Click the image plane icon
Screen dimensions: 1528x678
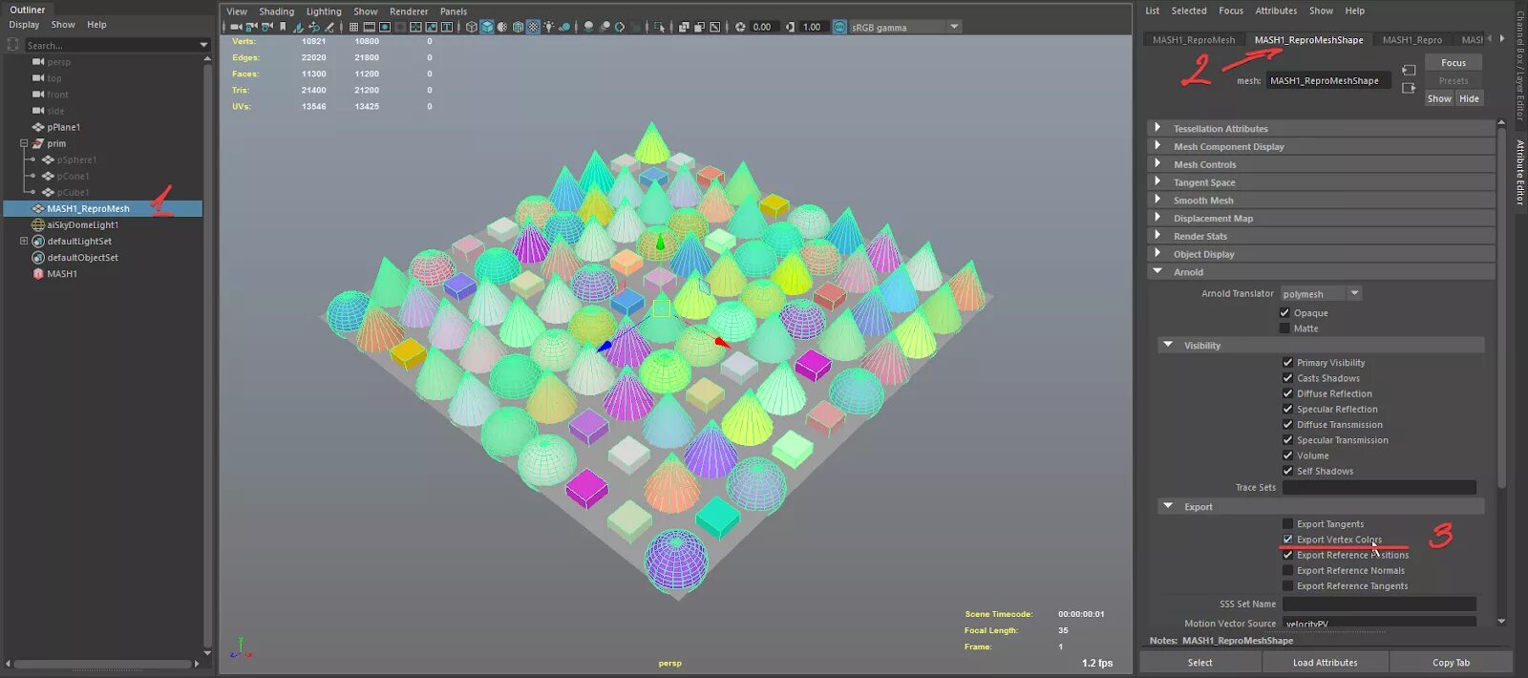[x=298, y=27]
